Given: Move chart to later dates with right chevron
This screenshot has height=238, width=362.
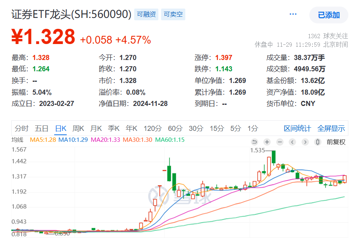Looking at the screenshot, I should (305, 142).
